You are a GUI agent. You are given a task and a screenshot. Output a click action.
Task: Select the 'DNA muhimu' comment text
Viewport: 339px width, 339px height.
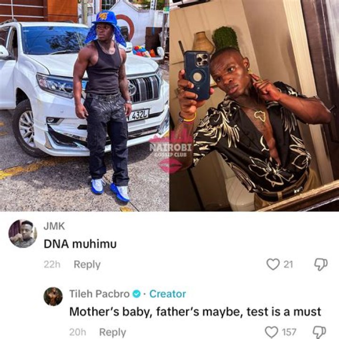80,244
